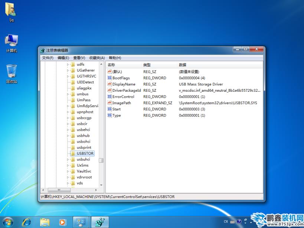Click the tree scroll-up arrow

click(101, 64)
